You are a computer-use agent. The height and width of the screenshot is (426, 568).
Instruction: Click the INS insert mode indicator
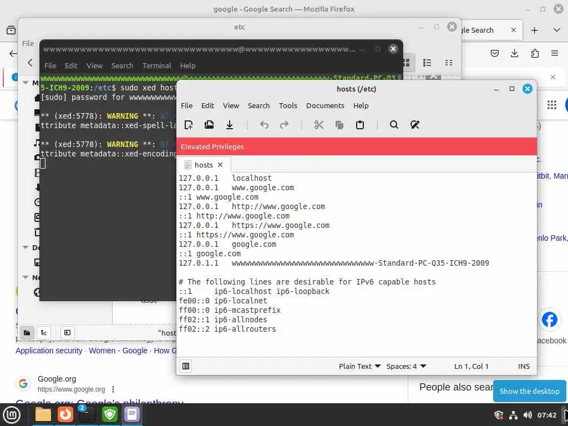coord(524,366)
